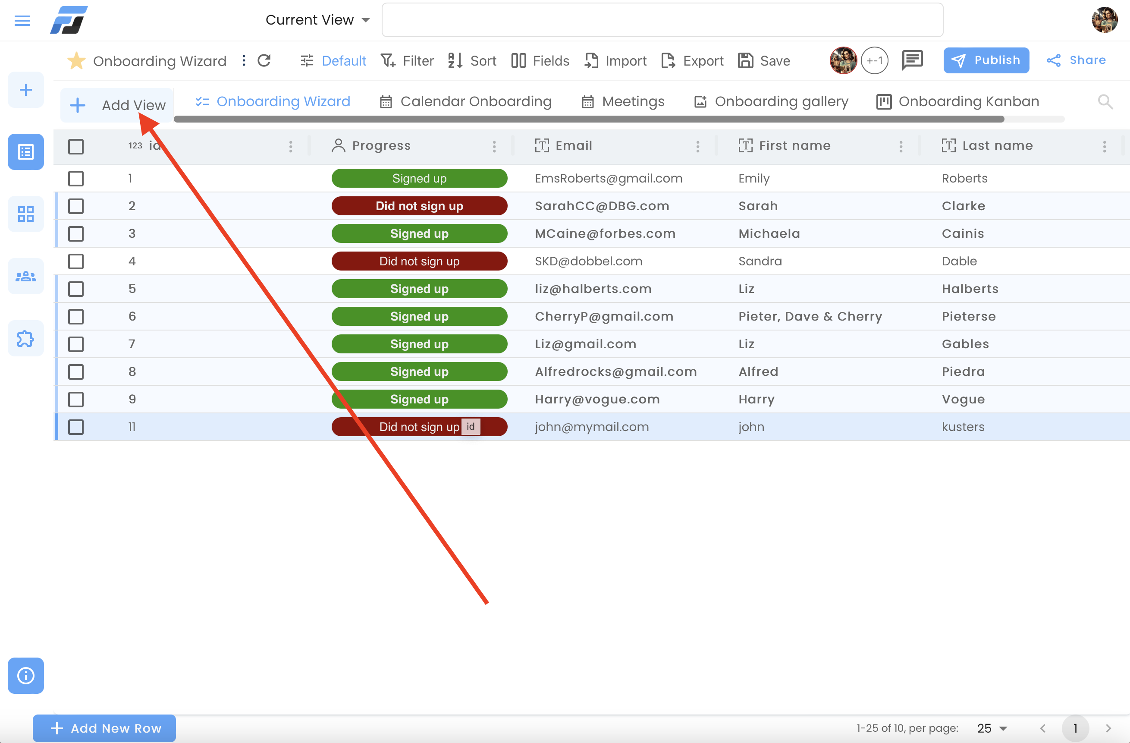Click the Import icon

click(591, 60)
